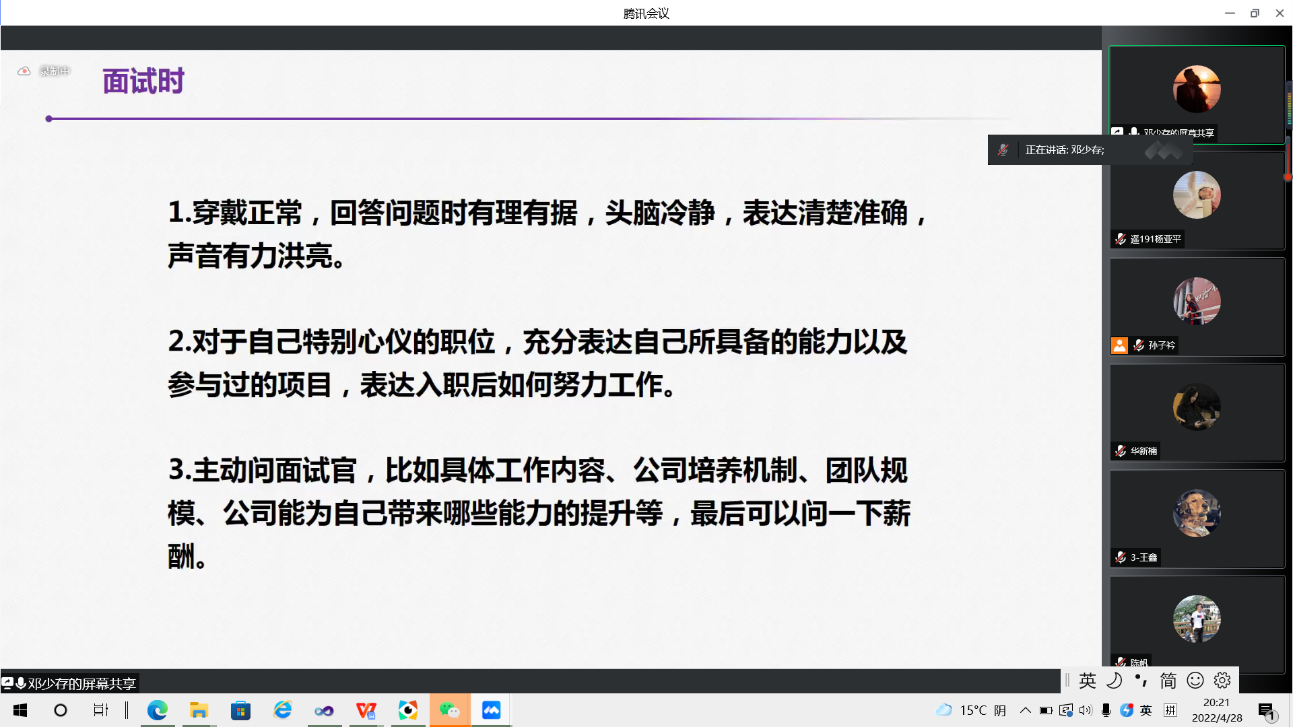Open IME settings gear icon

[1222, 681]
